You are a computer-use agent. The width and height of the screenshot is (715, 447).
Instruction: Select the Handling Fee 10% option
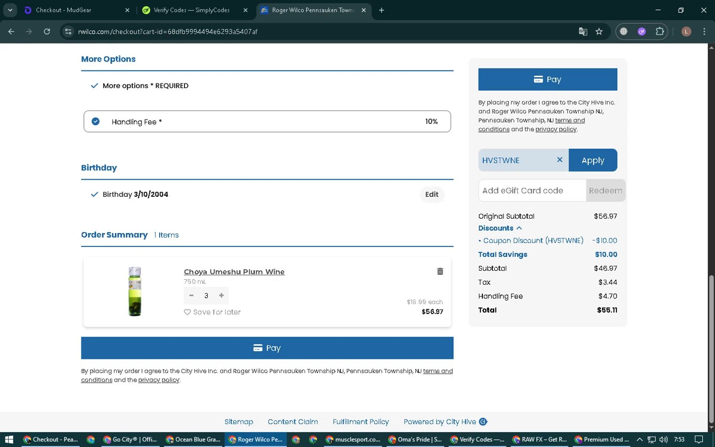coord(267,122)
